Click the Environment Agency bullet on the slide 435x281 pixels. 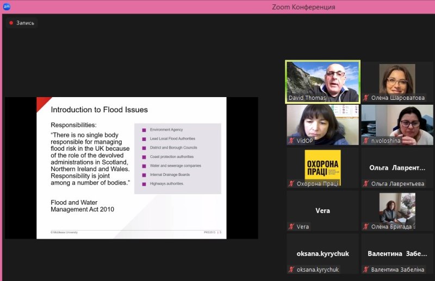tap(163, 130)
